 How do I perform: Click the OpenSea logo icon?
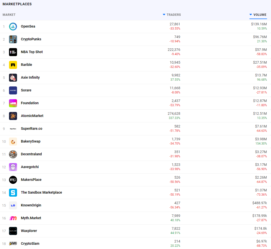13,27
